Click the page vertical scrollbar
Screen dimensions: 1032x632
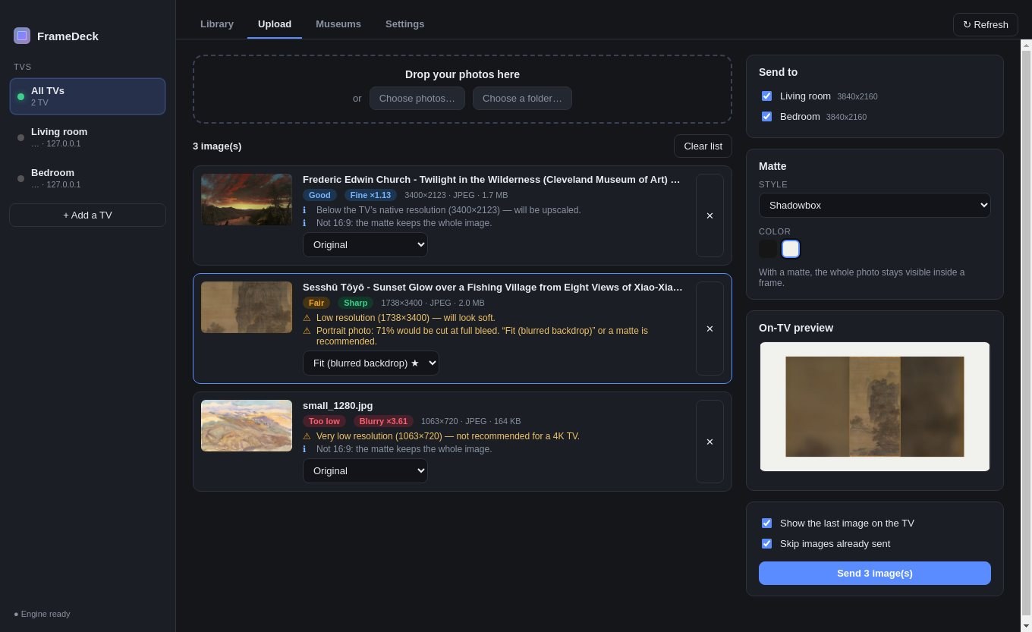tap(1026, 332)
